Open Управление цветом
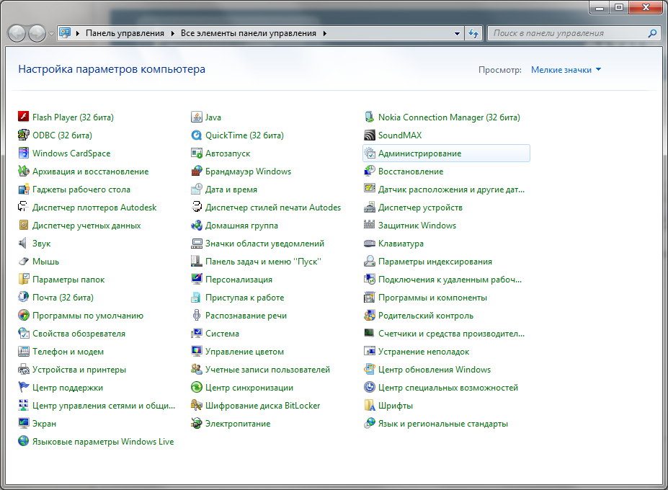This screenshot has width=668, height=490. pyautogui.click(x=244, y=352)
